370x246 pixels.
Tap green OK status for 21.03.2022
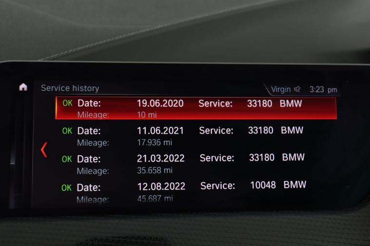tap(67, 159)
